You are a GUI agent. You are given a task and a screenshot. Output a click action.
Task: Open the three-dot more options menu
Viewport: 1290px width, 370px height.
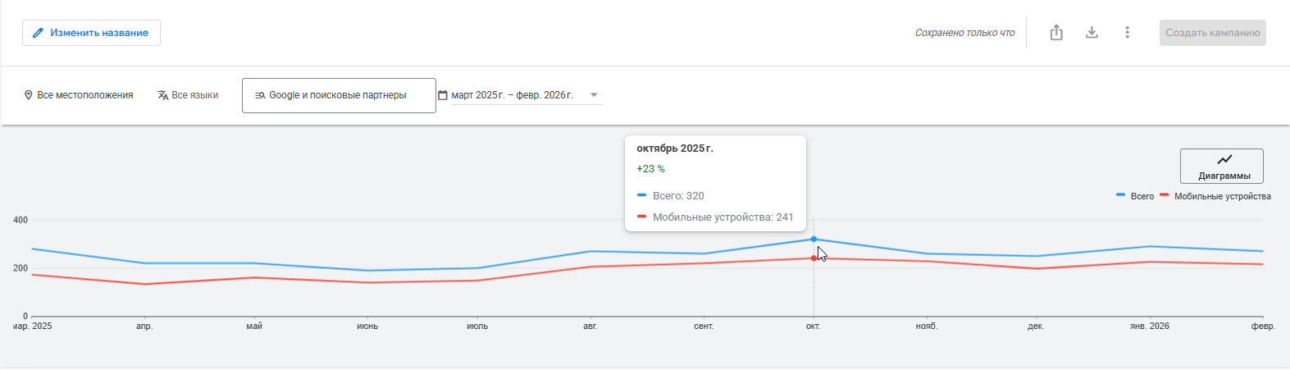(x=1128, y=33)
